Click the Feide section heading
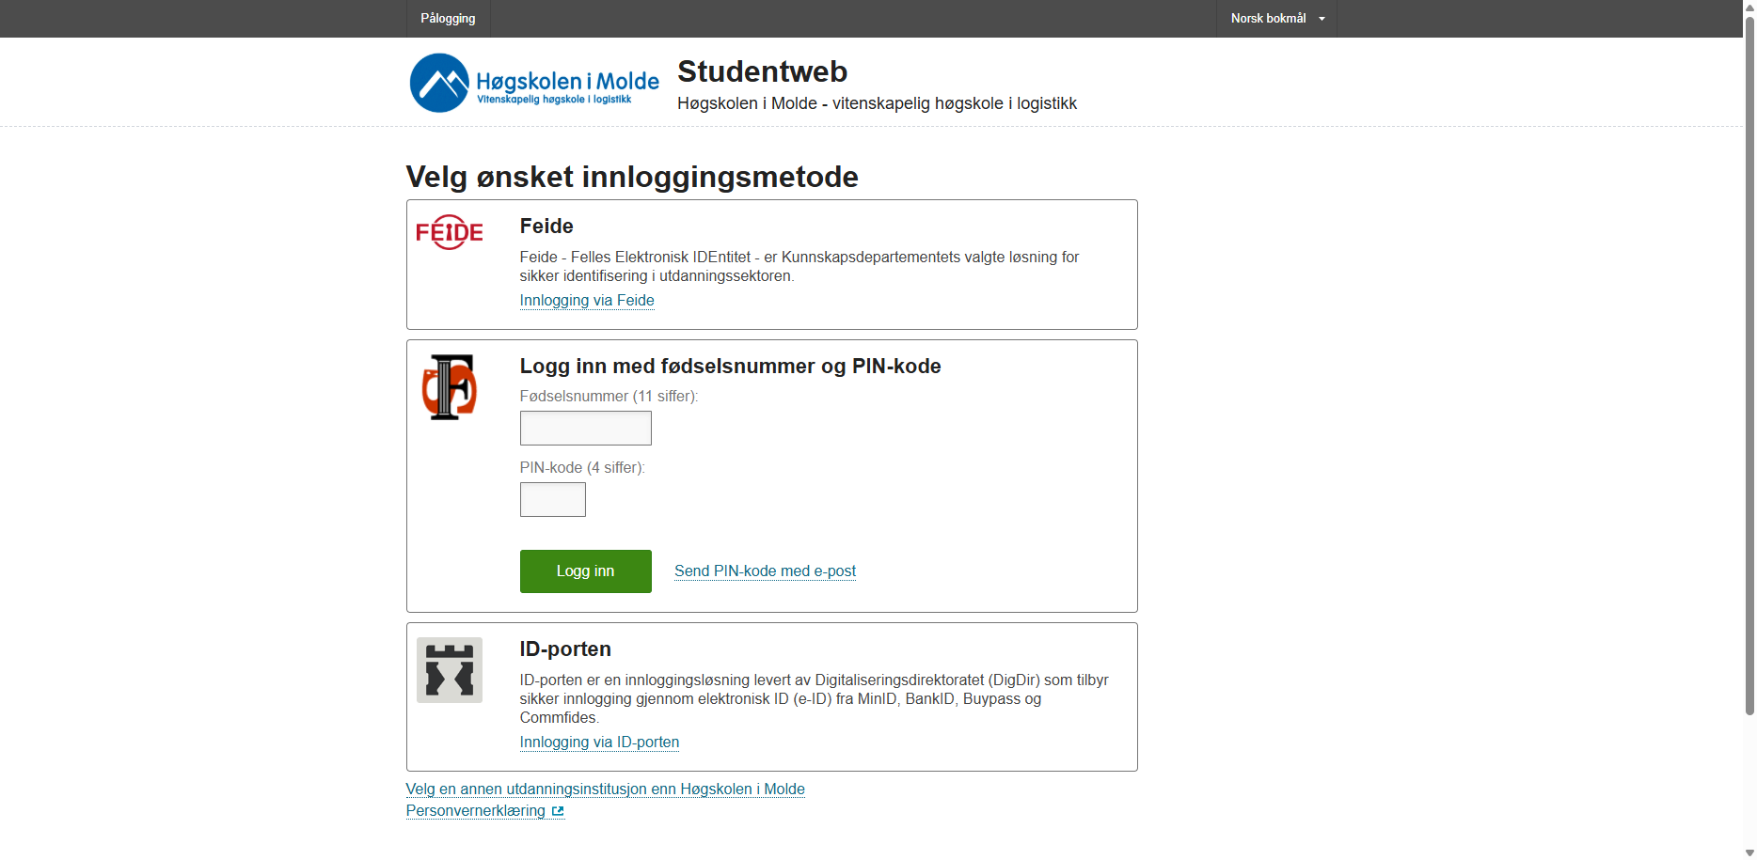Viewport: 1757px width, 860px height. 546,227
